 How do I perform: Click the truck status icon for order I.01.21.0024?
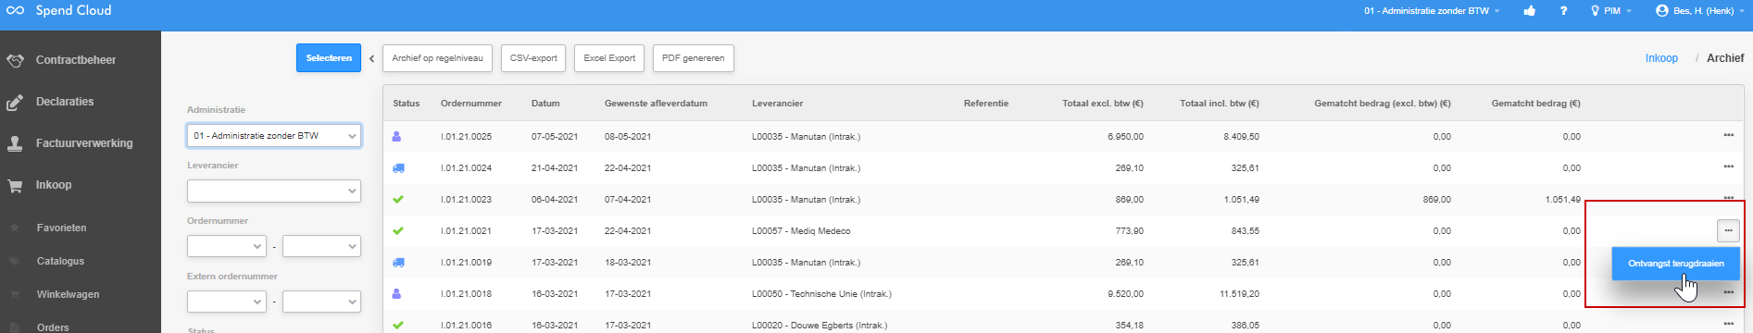coord(398,168)
